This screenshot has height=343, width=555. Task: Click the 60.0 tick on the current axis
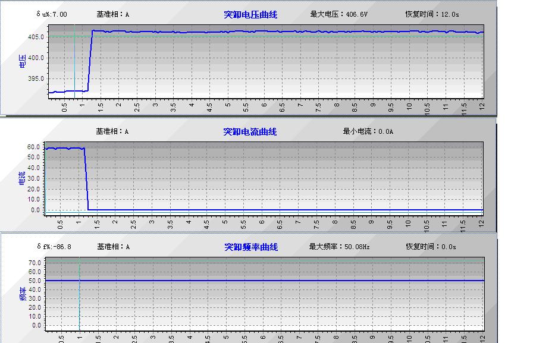(34, 147)
